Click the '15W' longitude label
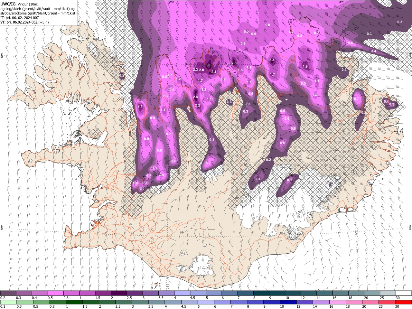 [x=341, y=2]
